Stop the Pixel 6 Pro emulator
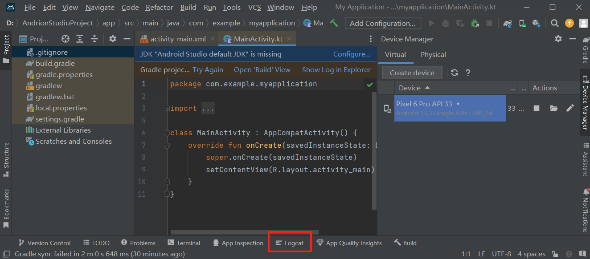590x259 pixels. [x=536, y=108]
